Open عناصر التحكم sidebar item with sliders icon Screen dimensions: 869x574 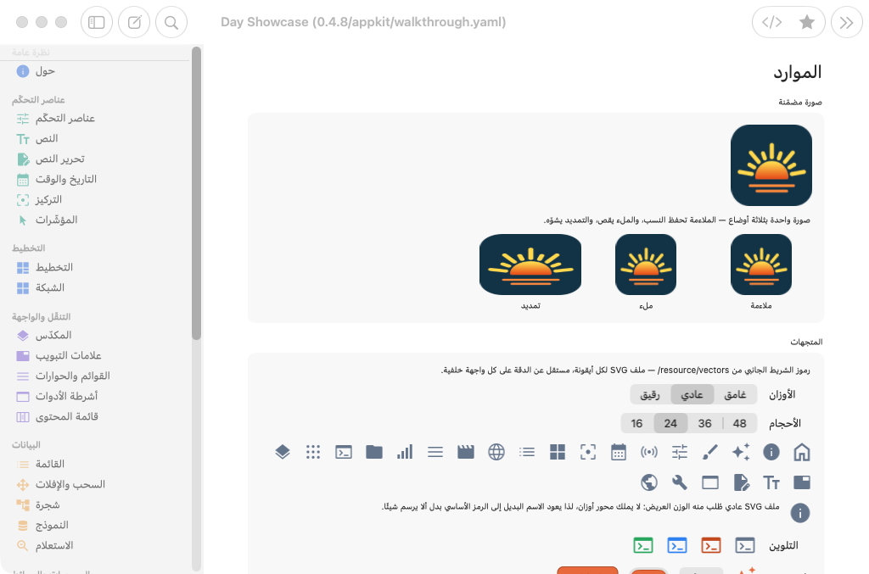click(x=95, y=119)
